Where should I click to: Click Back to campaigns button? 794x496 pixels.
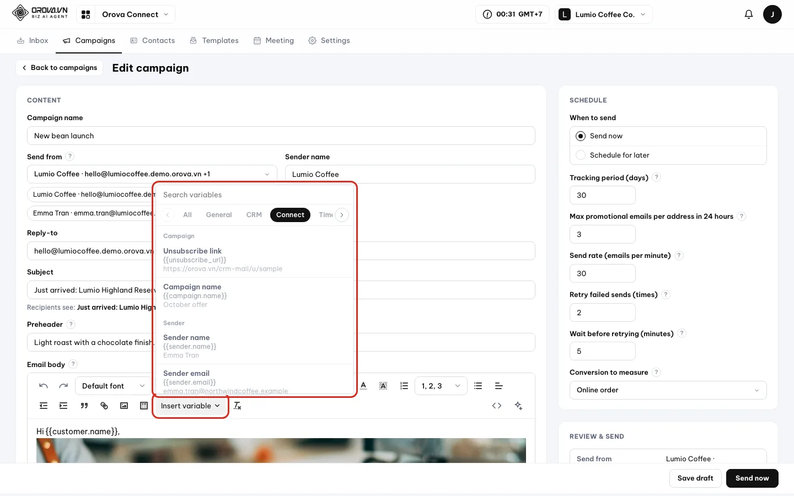coord(60,68)
